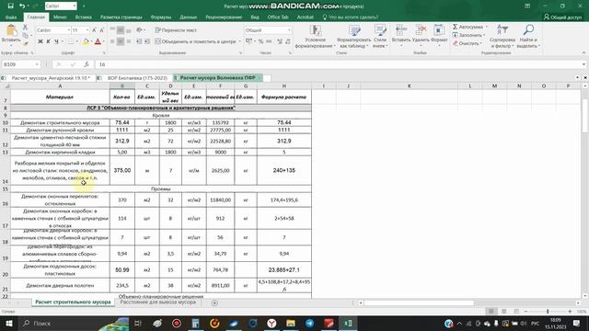Switch to page layout view in status bar
The height and width of the screenshot is (331, 589).
click(x=503, y=312)
